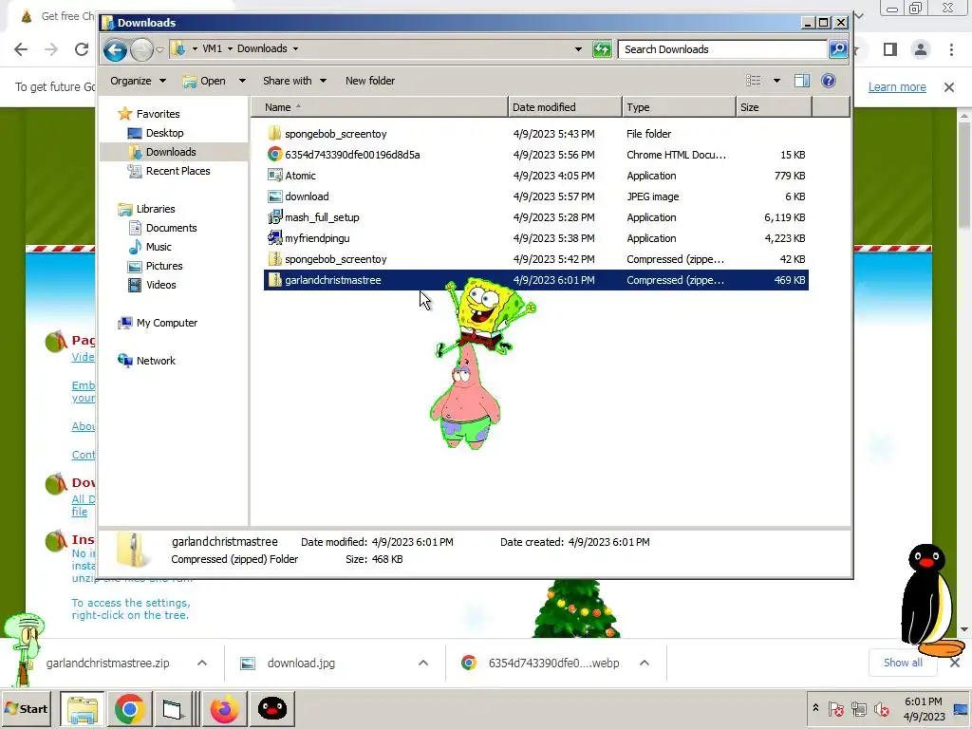972x729 pixels.
Task: Select myfriendpingu application
Action: 536,238
